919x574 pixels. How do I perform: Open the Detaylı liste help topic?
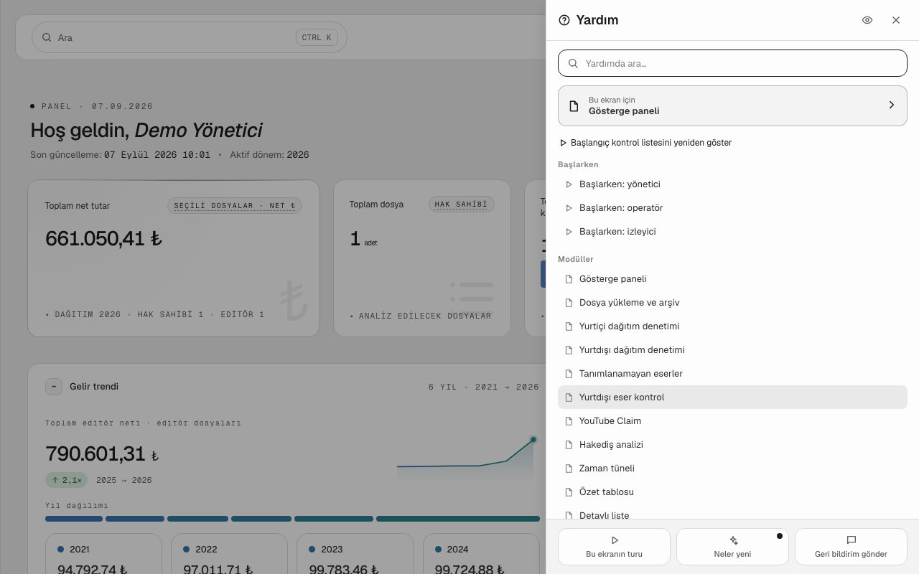pyautogui.click(x=732, y=513)
